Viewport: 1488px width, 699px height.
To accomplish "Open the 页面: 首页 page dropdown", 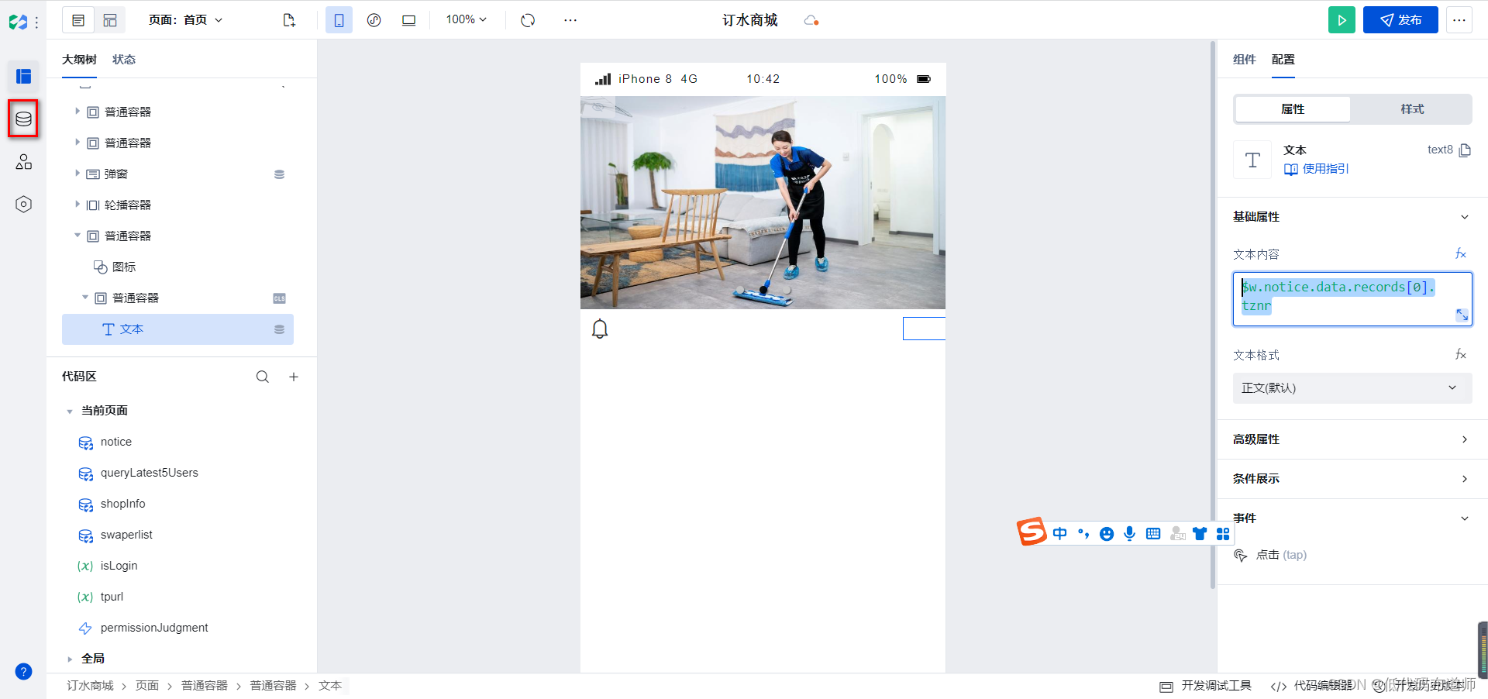I will pos(185,20).
